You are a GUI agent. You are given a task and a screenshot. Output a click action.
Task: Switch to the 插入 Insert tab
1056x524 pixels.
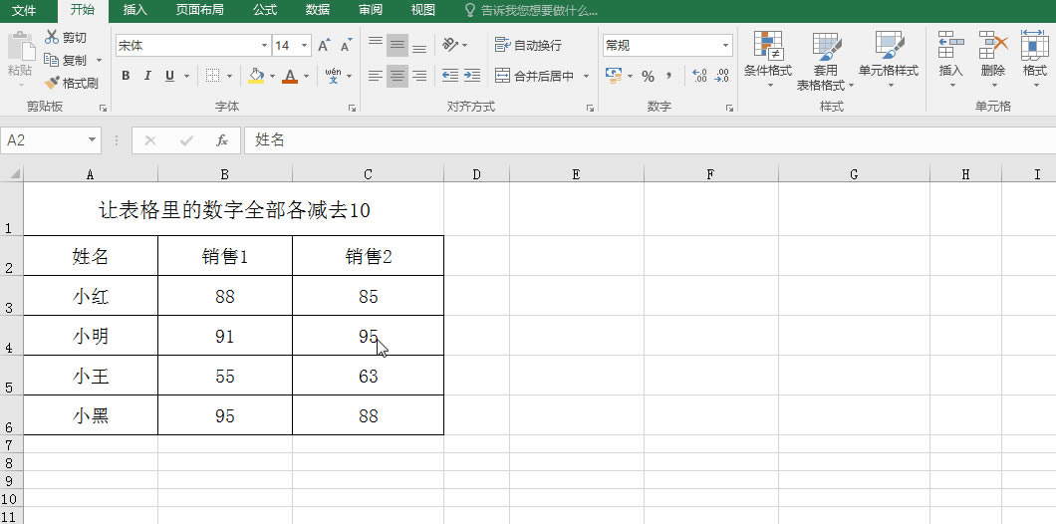click(x=135, y=10)
